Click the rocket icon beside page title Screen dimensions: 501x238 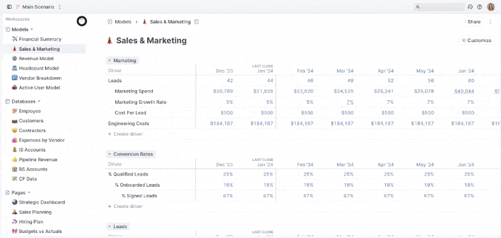click(110, 41)
